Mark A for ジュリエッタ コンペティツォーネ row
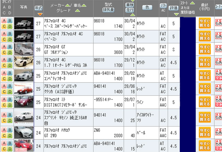 (x=4, y=73)
